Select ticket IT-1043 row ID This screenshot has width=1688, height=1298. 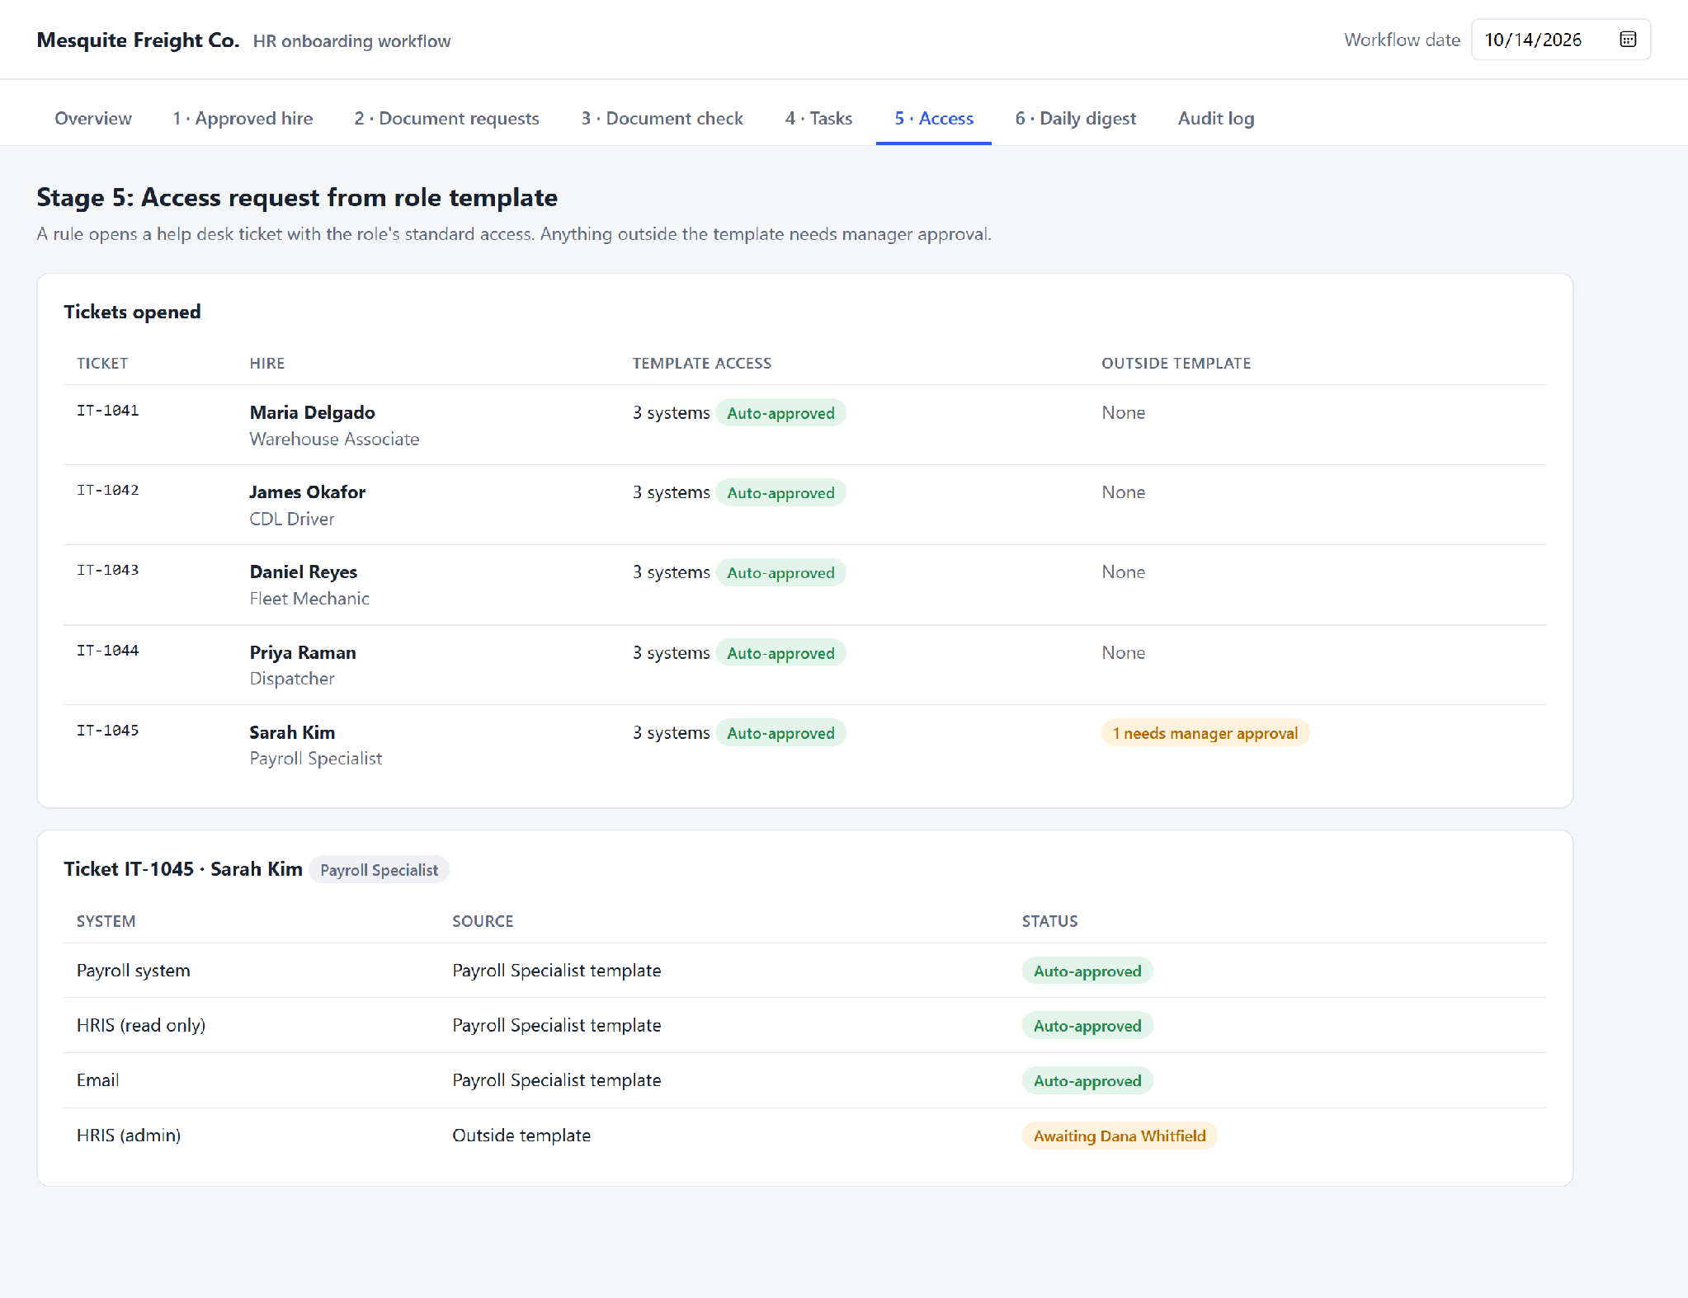pyautogui.click(x=108, y=571)
